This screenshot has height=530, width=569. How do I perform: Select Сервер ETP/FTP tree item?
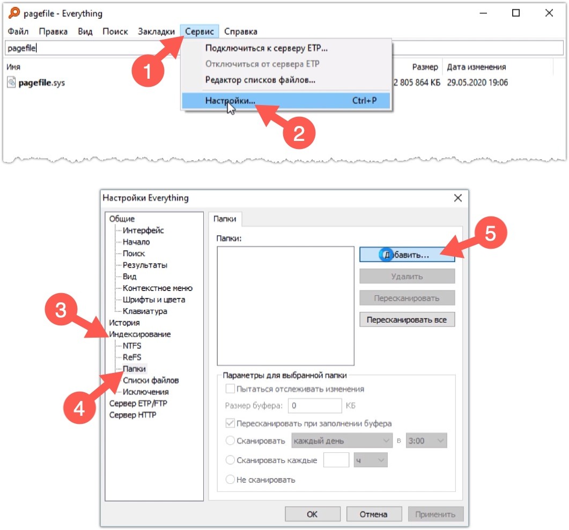[138, 404]
